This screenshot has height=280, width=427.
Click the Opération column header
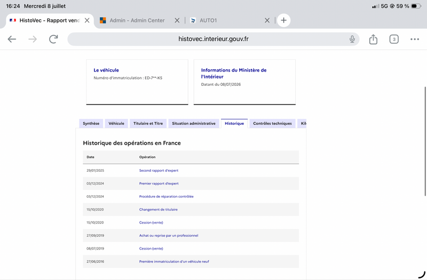147,157
